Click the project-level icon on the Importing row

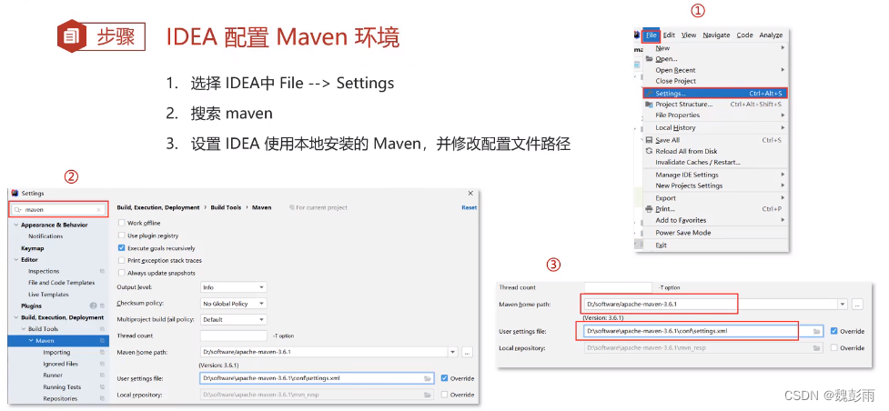point(103,353)
